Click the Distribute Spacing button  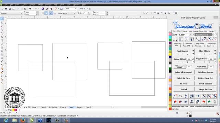tap(206, 72)
